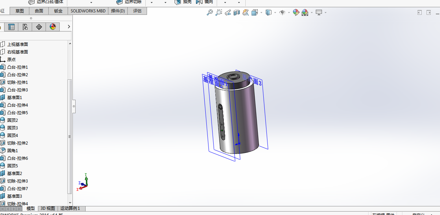Open the PropertyManager panel tab
The height and width of the screenshot is (215, 440).
(x=11, y=27)
